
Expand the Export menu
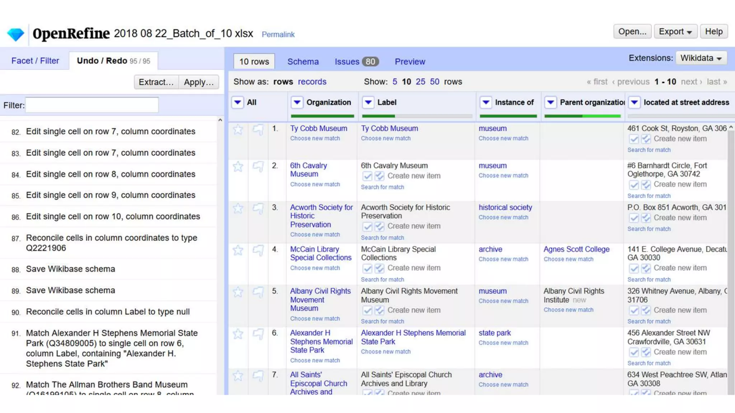[675, 32]
